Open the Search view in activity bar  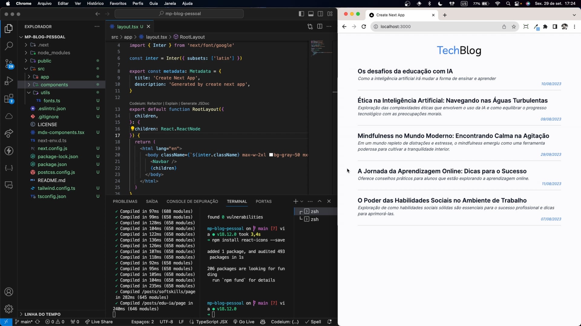[9, 46]
